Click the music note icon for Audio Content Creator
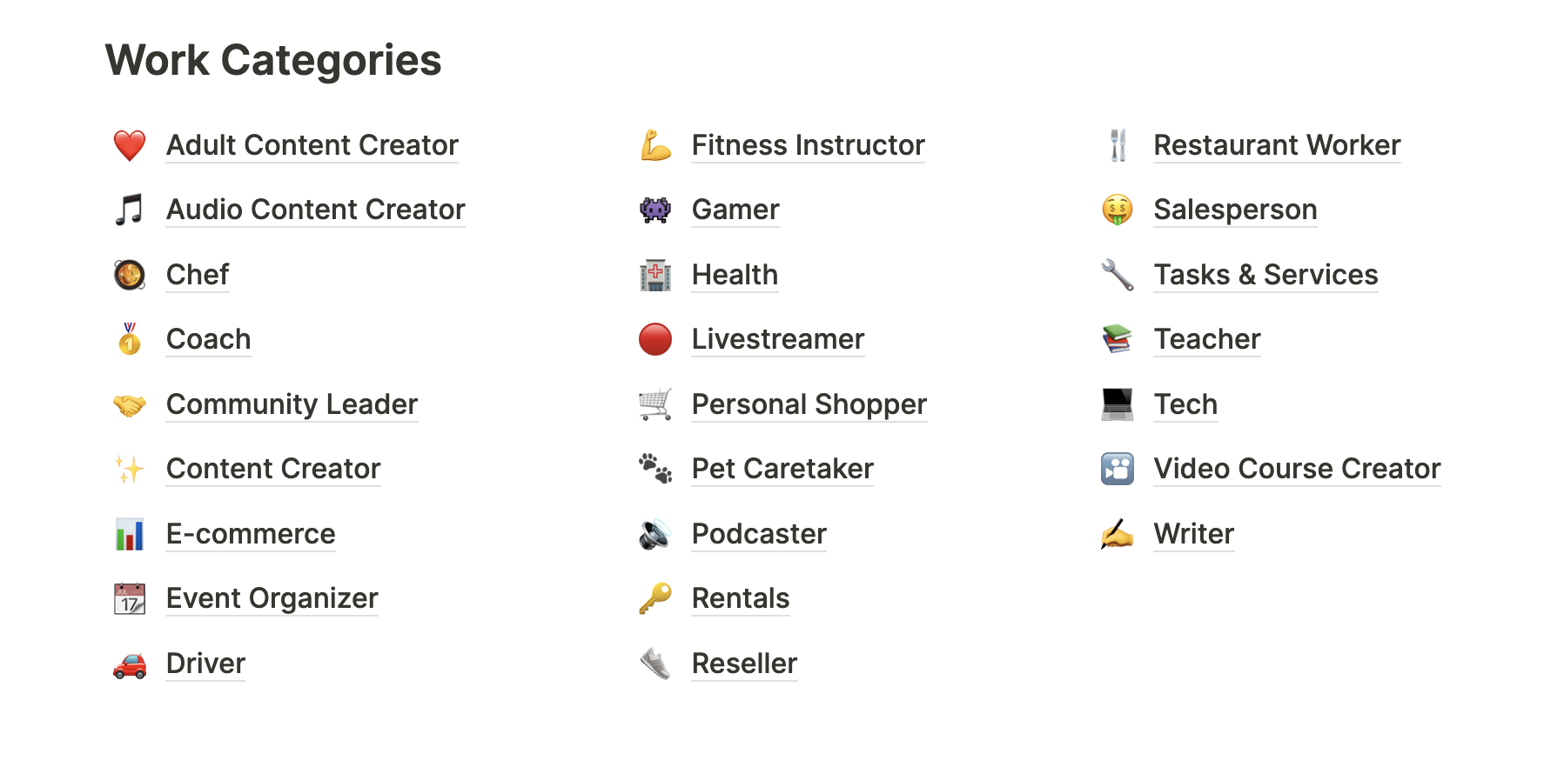Viewport: 1544px width, 767px height. pos(130,210)
